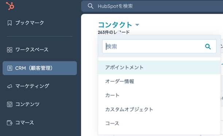Pick カート from the object list
The height and width of the screenshot is (136, 223).
(159, 95)
